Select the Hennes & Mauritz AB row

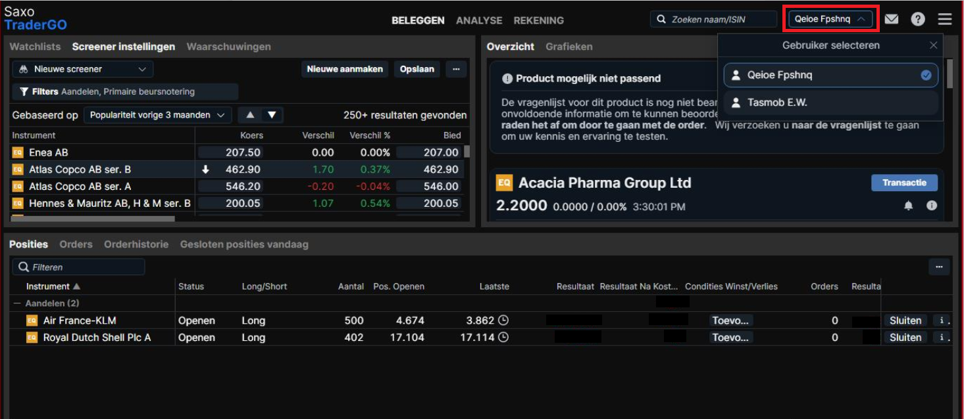pyautogui.click(x=237, y=204)
